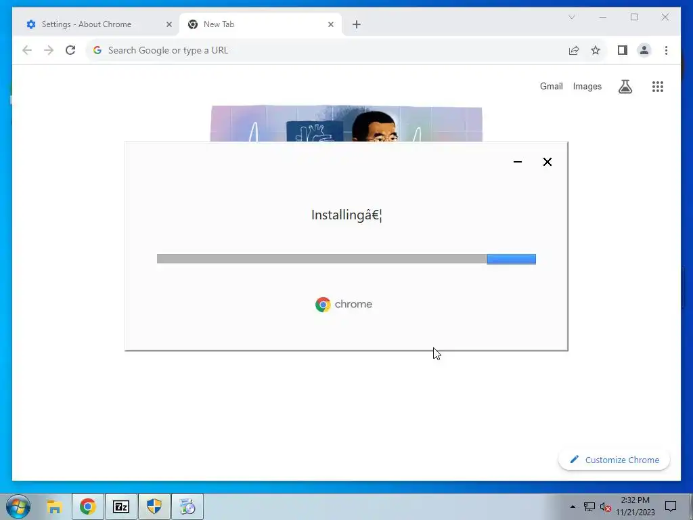Open the Windows Start menu
The width and height of the screenshot is (693, 520).
tap(18, 506)
